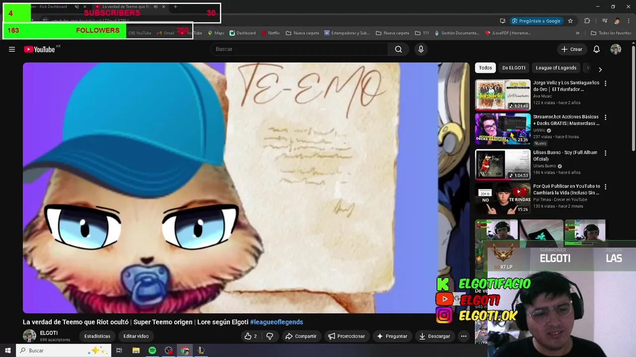Open the Chrome extensions puzzle icon
This screenshot has height=357, width=636.
[587, 21]
